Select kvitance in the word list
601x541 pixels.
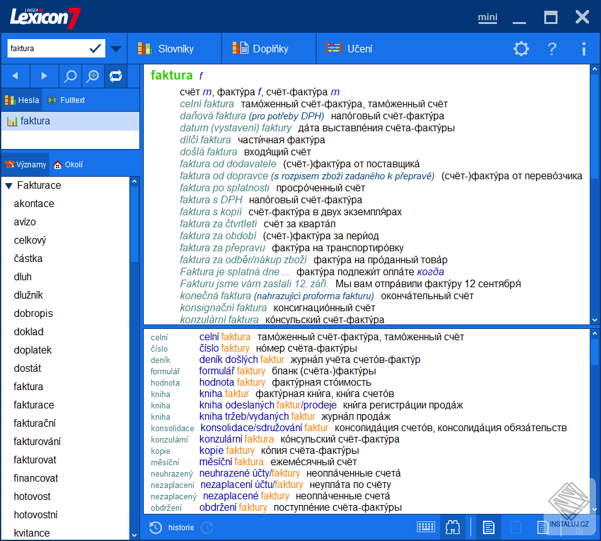point(32,533)
